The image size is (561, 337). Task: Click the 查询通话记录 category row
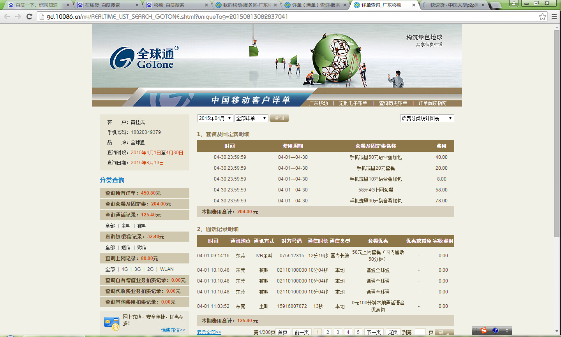(145, 215)
